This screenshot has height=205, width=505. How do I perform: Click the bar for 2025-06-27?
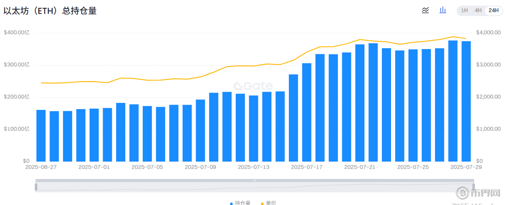pyautogui.click(x=41, y=136)
